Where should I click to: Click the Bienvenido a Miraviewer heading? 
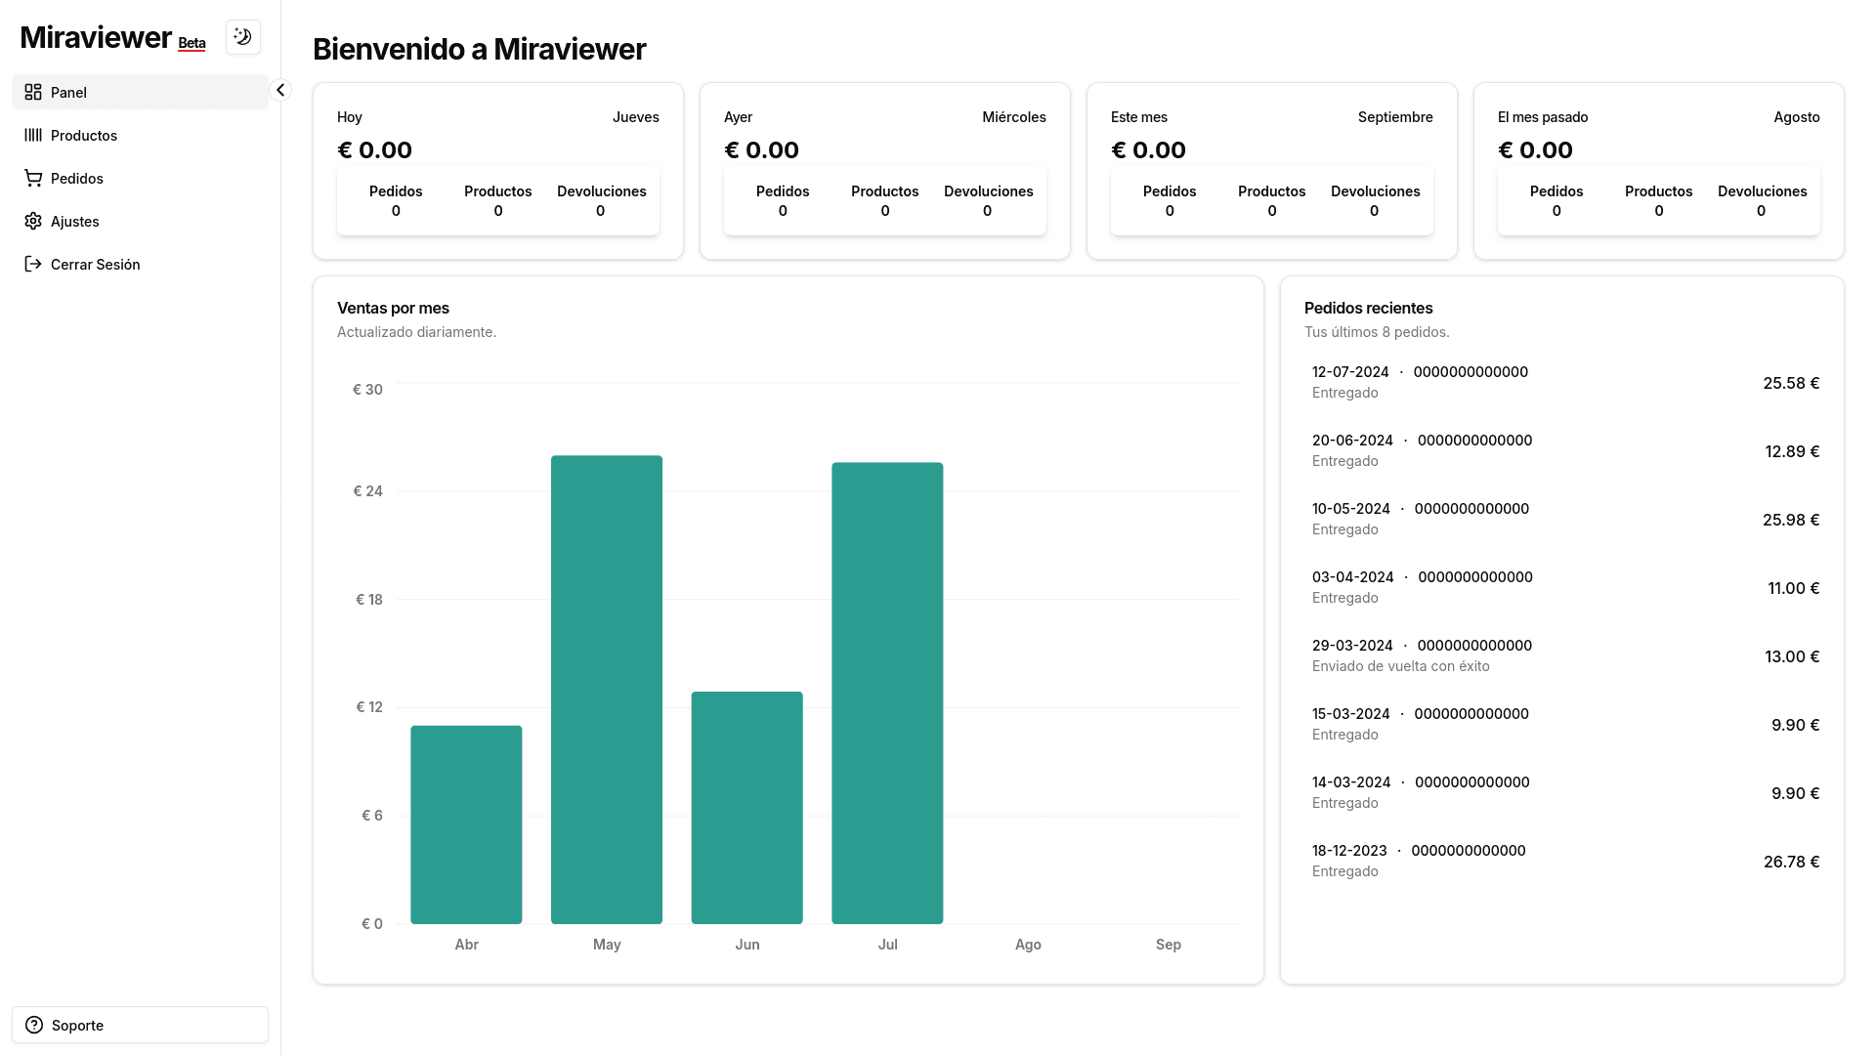point(479,49)
